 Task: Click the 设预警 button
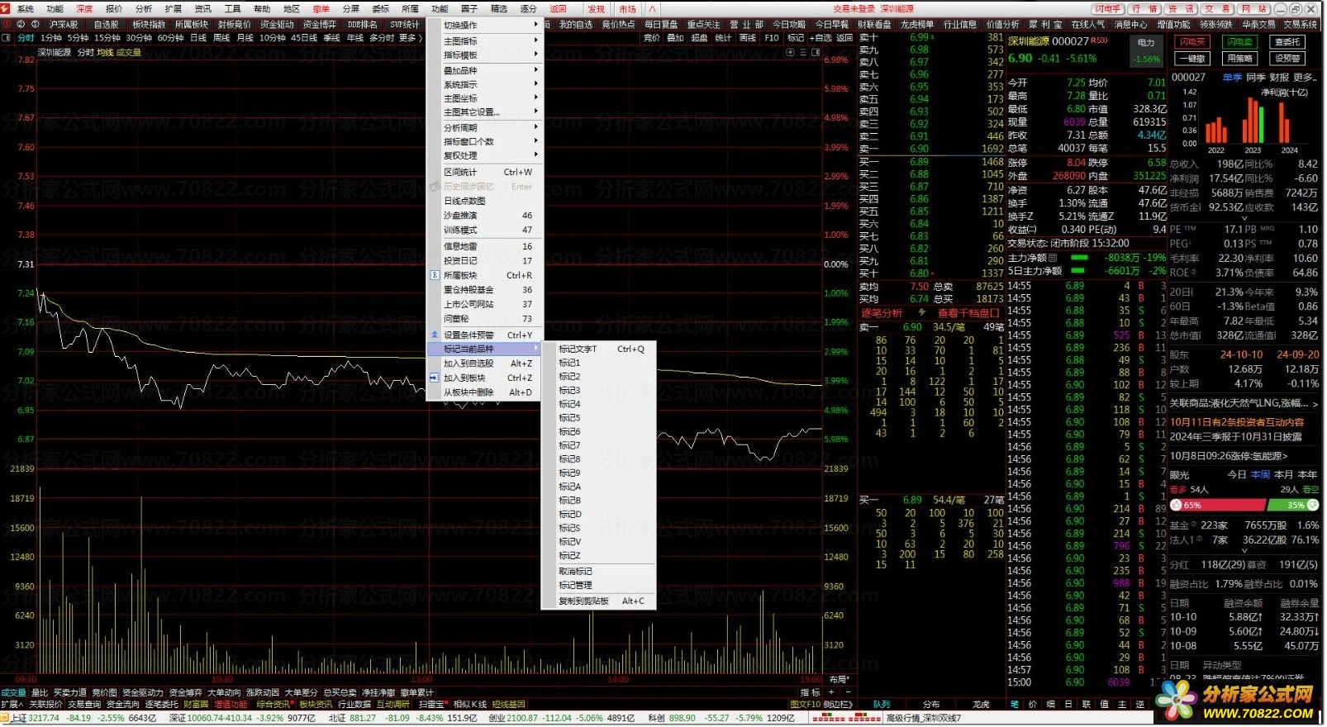coord(1287,59)
